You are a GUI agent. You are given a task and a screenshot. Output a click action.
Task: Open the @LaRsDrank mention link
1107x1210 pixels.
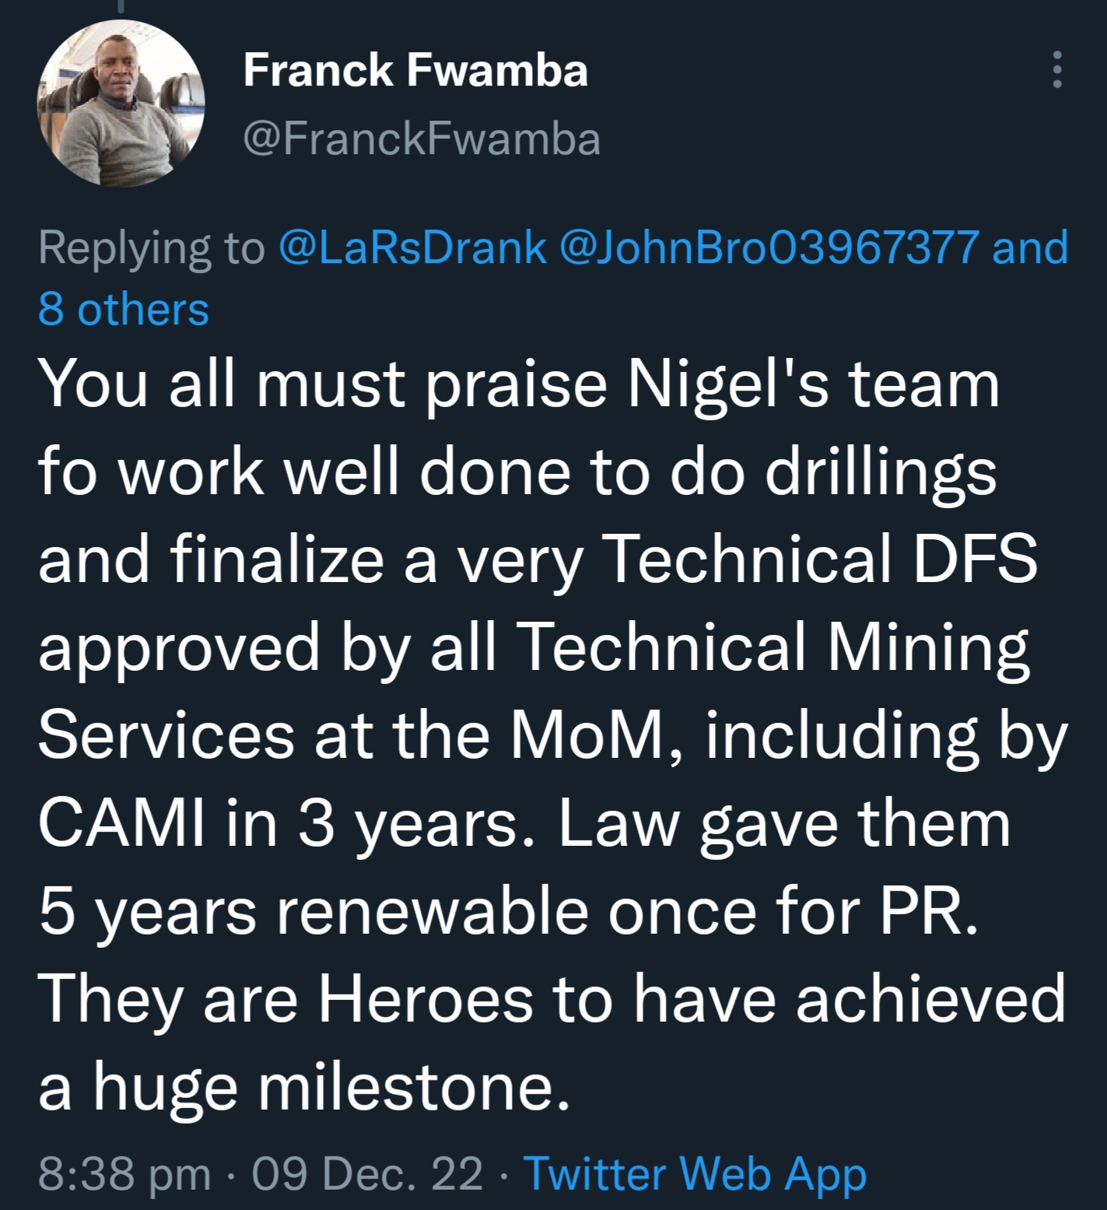point(412,247)
